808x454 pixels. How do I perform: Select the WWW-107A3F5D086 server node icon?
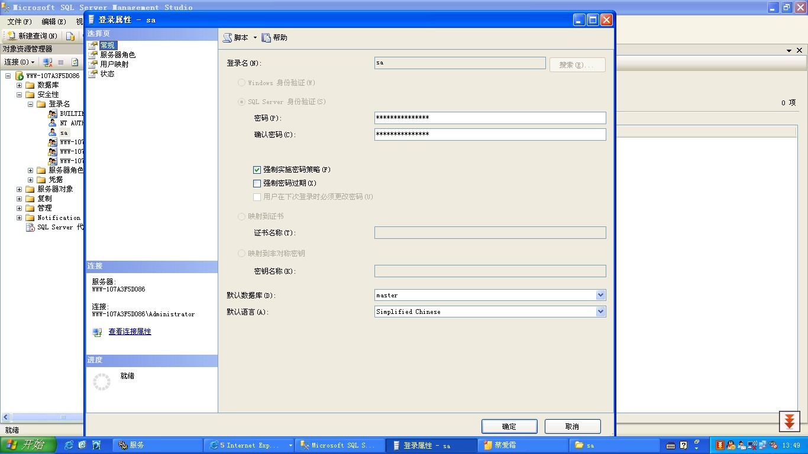tap(20, 76)
